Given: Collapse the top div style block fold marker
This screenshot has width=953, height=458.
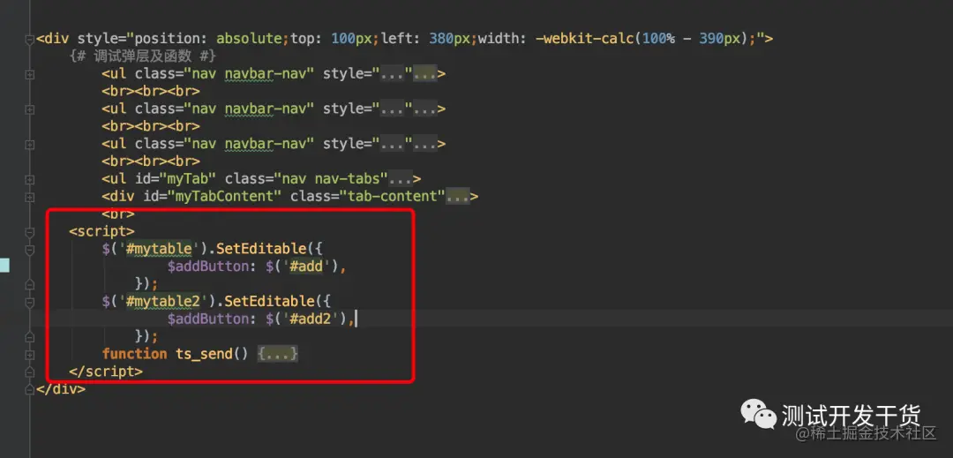Looking at the screenshot, I should [29, 40].
